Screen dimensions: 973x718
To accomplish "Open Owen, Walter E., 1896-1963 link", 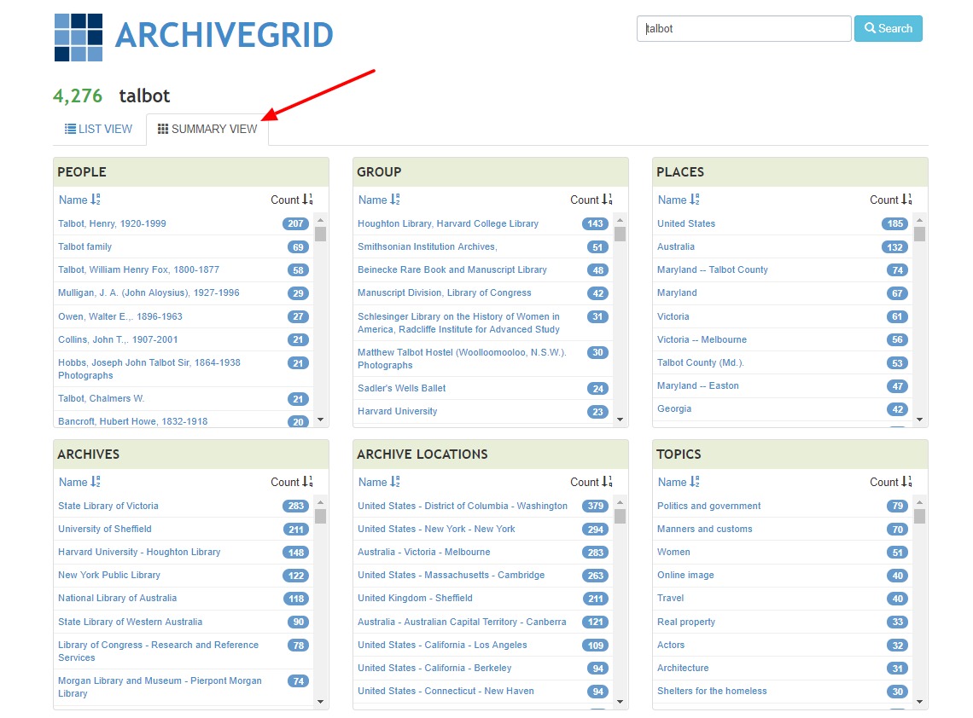I will (x=120, y=316).
